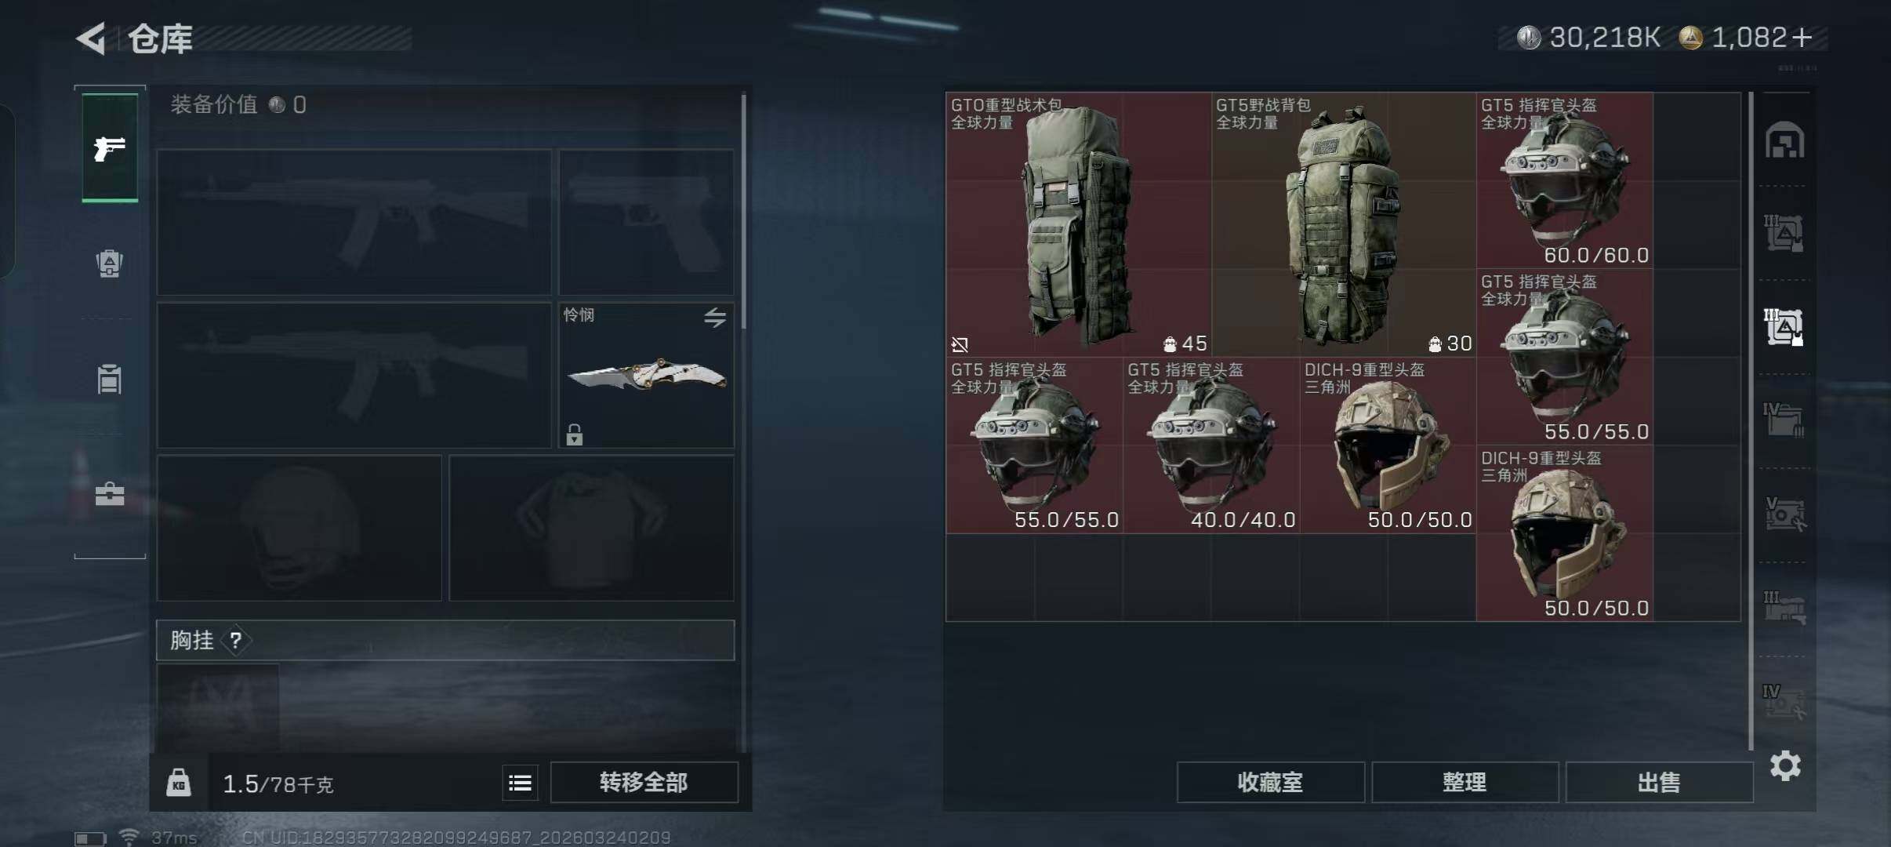Toggle the lock on the knife slot
This screenshot has width=1891, height=847.
(575, 434)
